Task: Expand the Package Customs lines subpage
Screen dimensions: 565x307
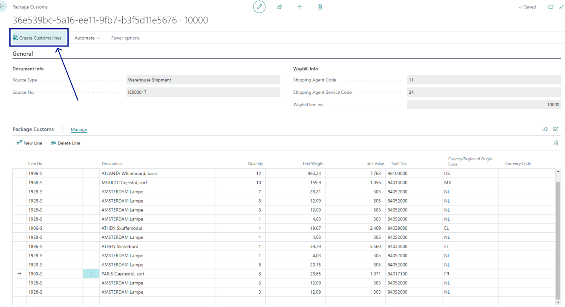Action: click(x=556, y=129)
